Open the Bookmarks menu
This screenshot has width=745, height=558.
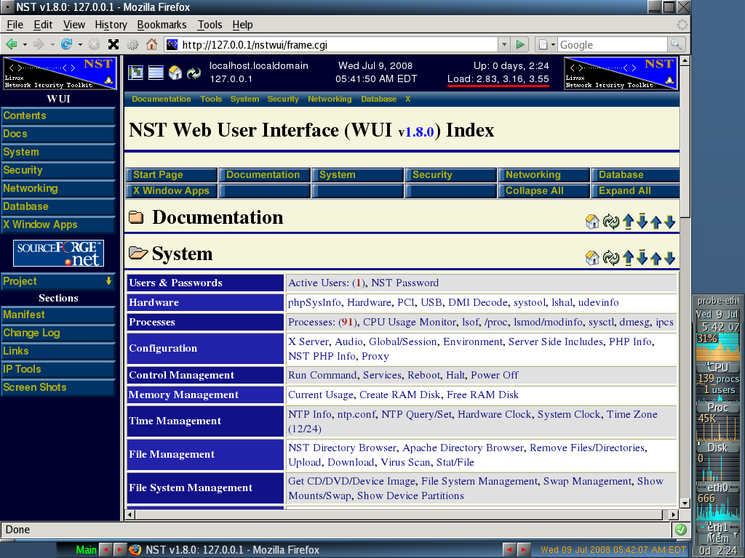[x=162, y=25]
